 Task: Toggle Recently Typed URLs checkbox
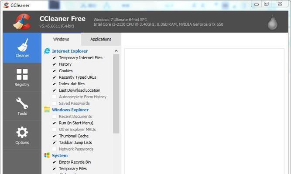(54, 77)
